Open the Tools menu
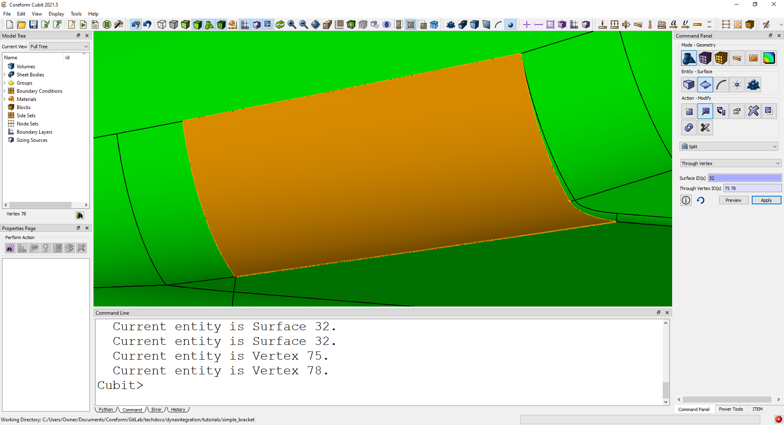Viewport: 784px width, 425px height. [x=76, y=14]
